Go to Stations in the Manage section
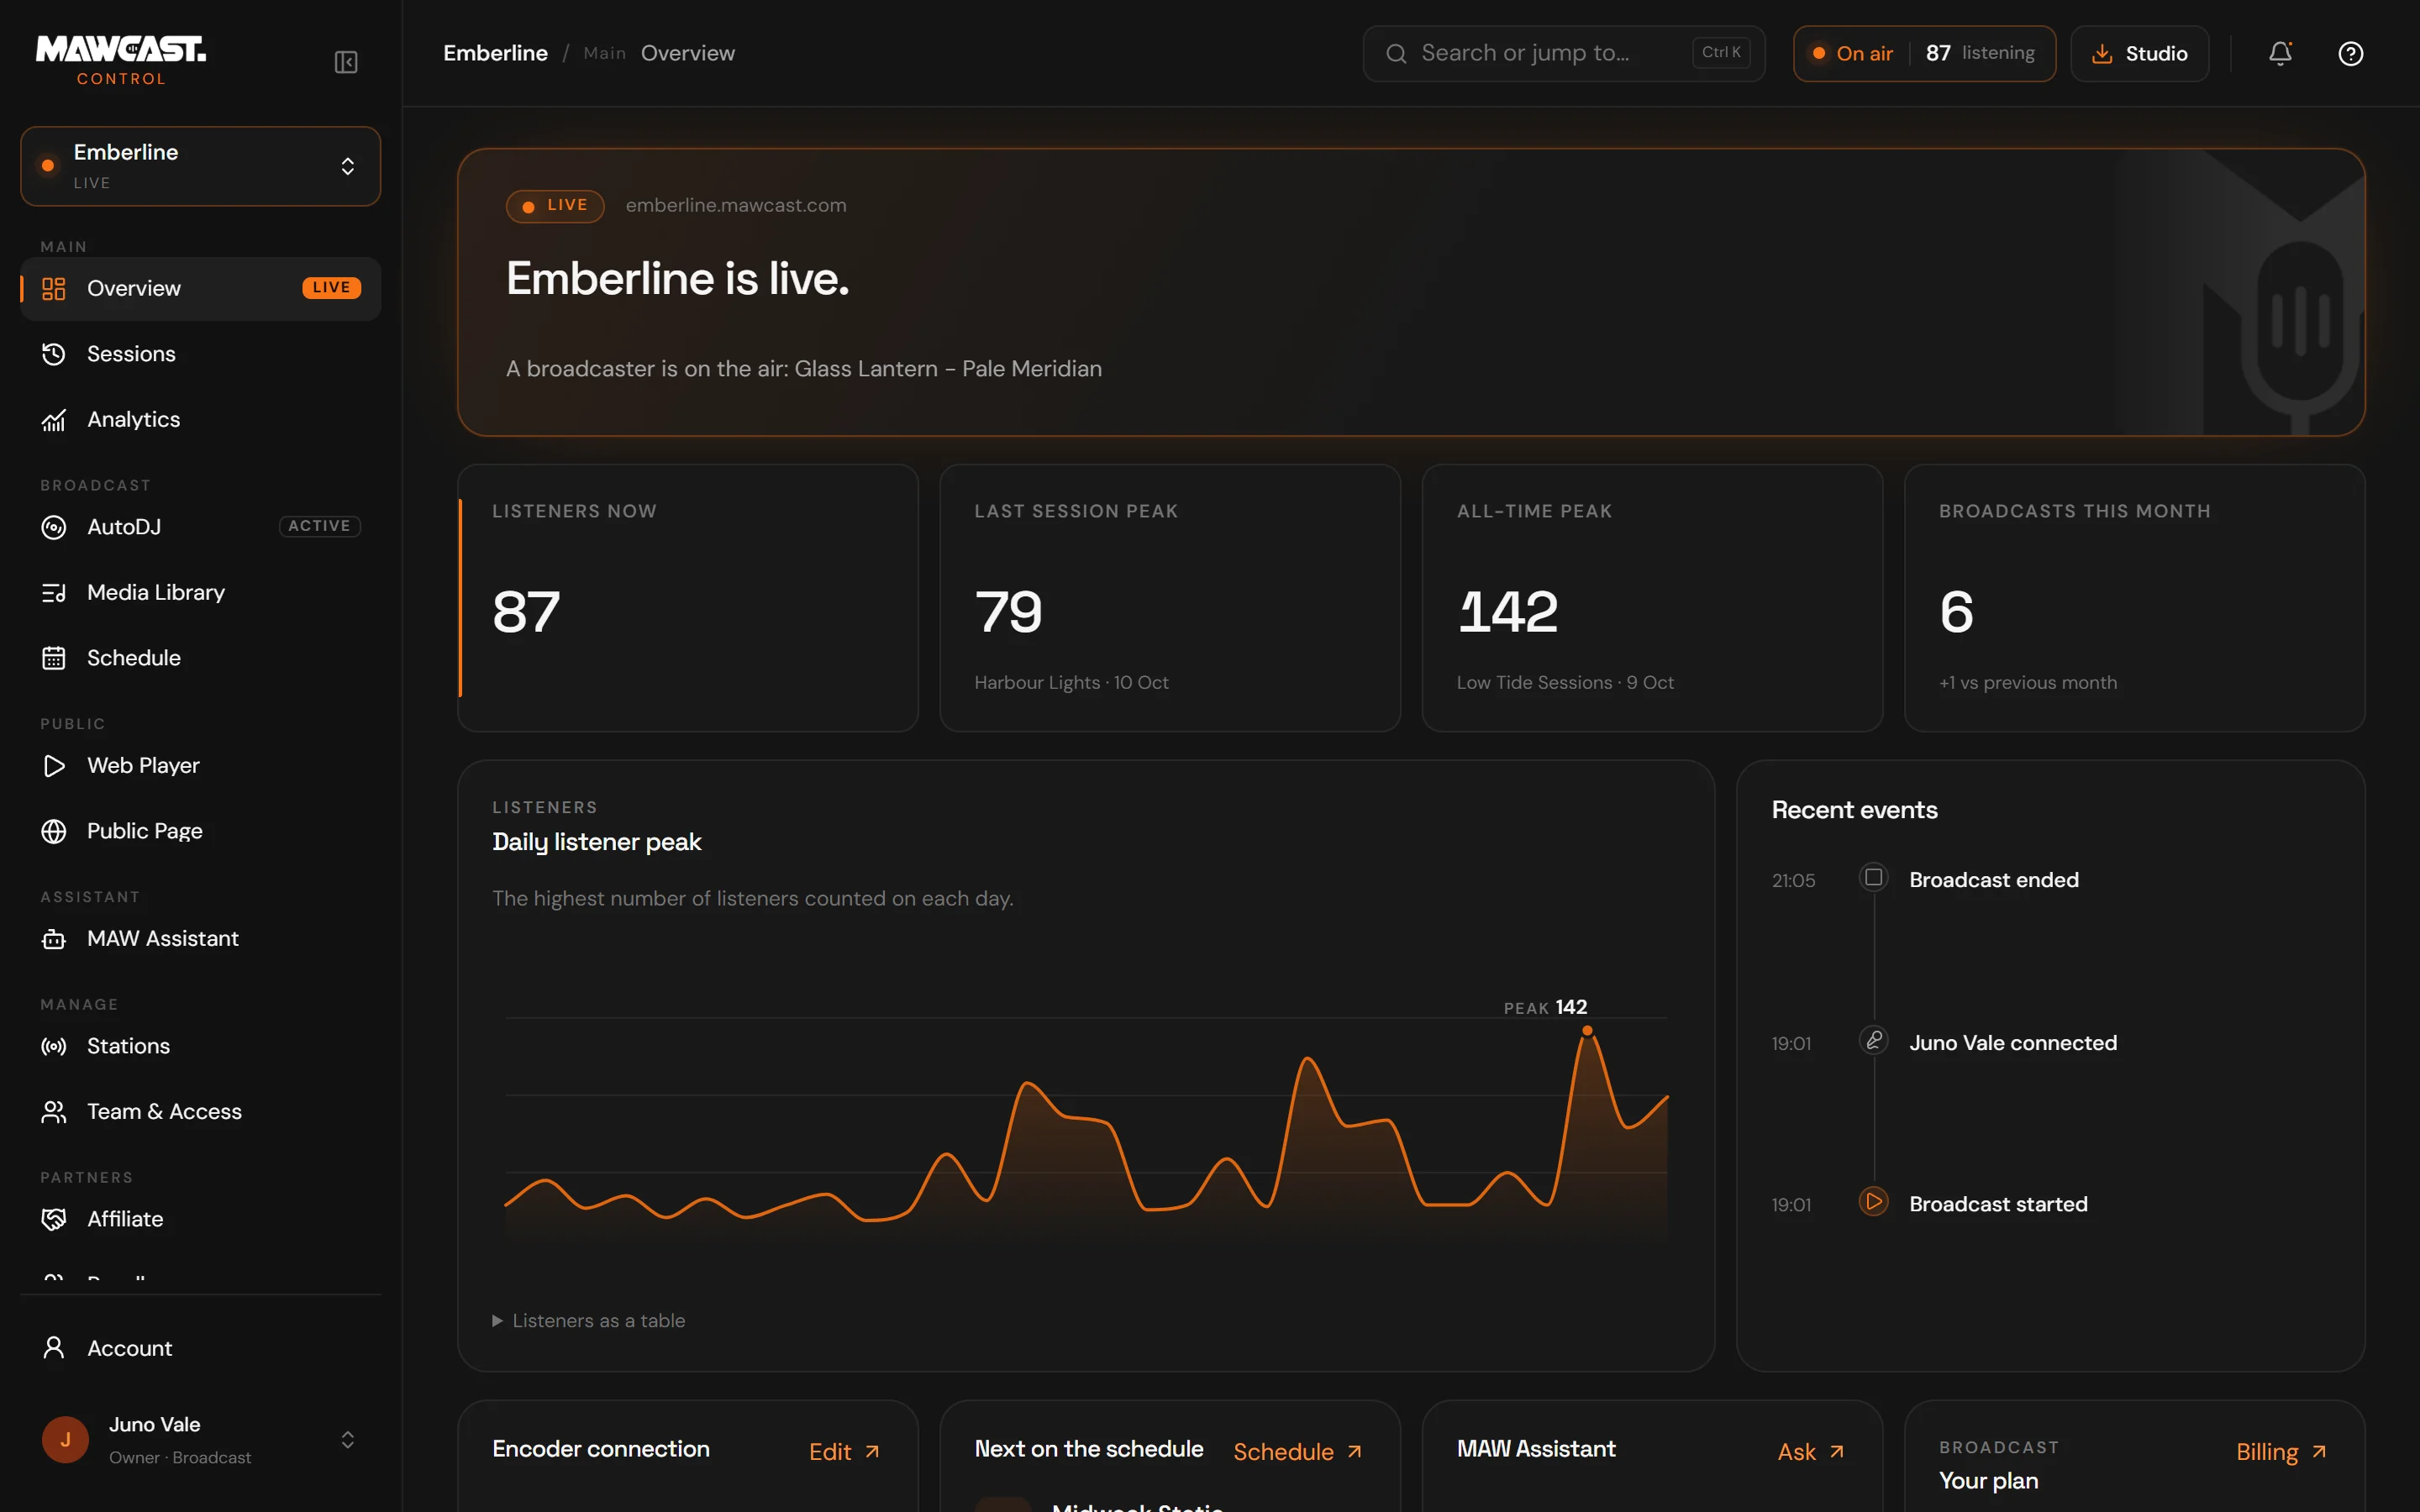 [200, 1046]
